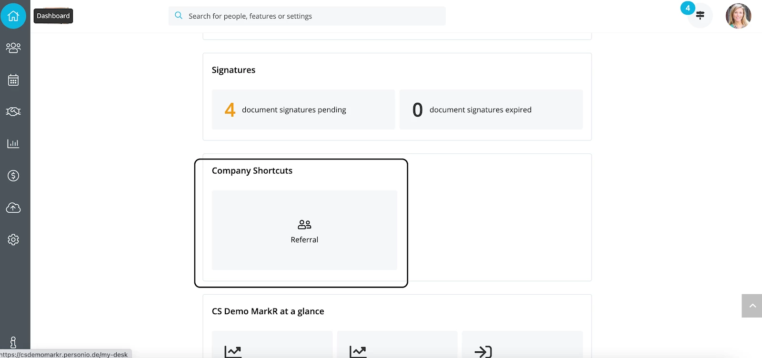This screenshot has width=762, height=358.
Task: Open the info icon at sidebar bottom
Action: pyautogui.click(x=13, y=342)
